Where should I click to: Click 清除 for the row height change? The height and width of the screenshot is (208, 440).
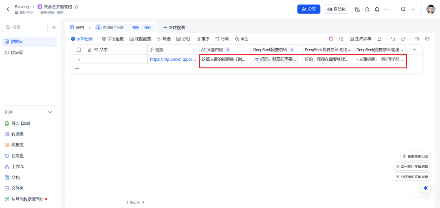(x=135, y=28)
